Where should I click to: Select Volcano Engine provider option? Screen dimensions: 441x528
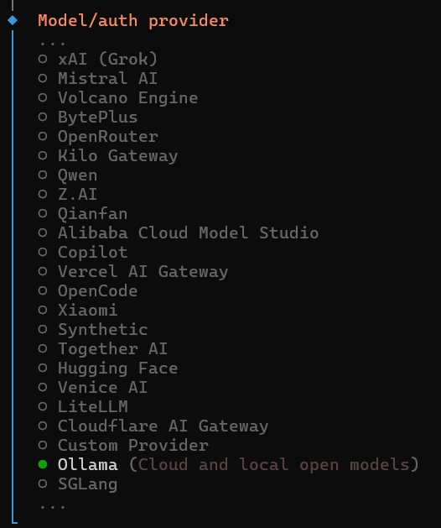[117, 98]
